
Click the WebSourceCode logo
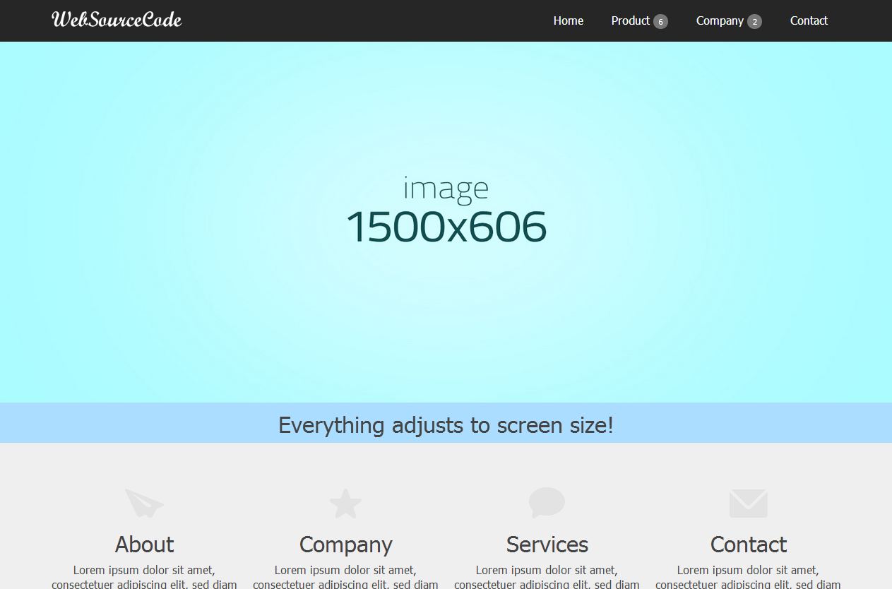click(x=117, y=20)
